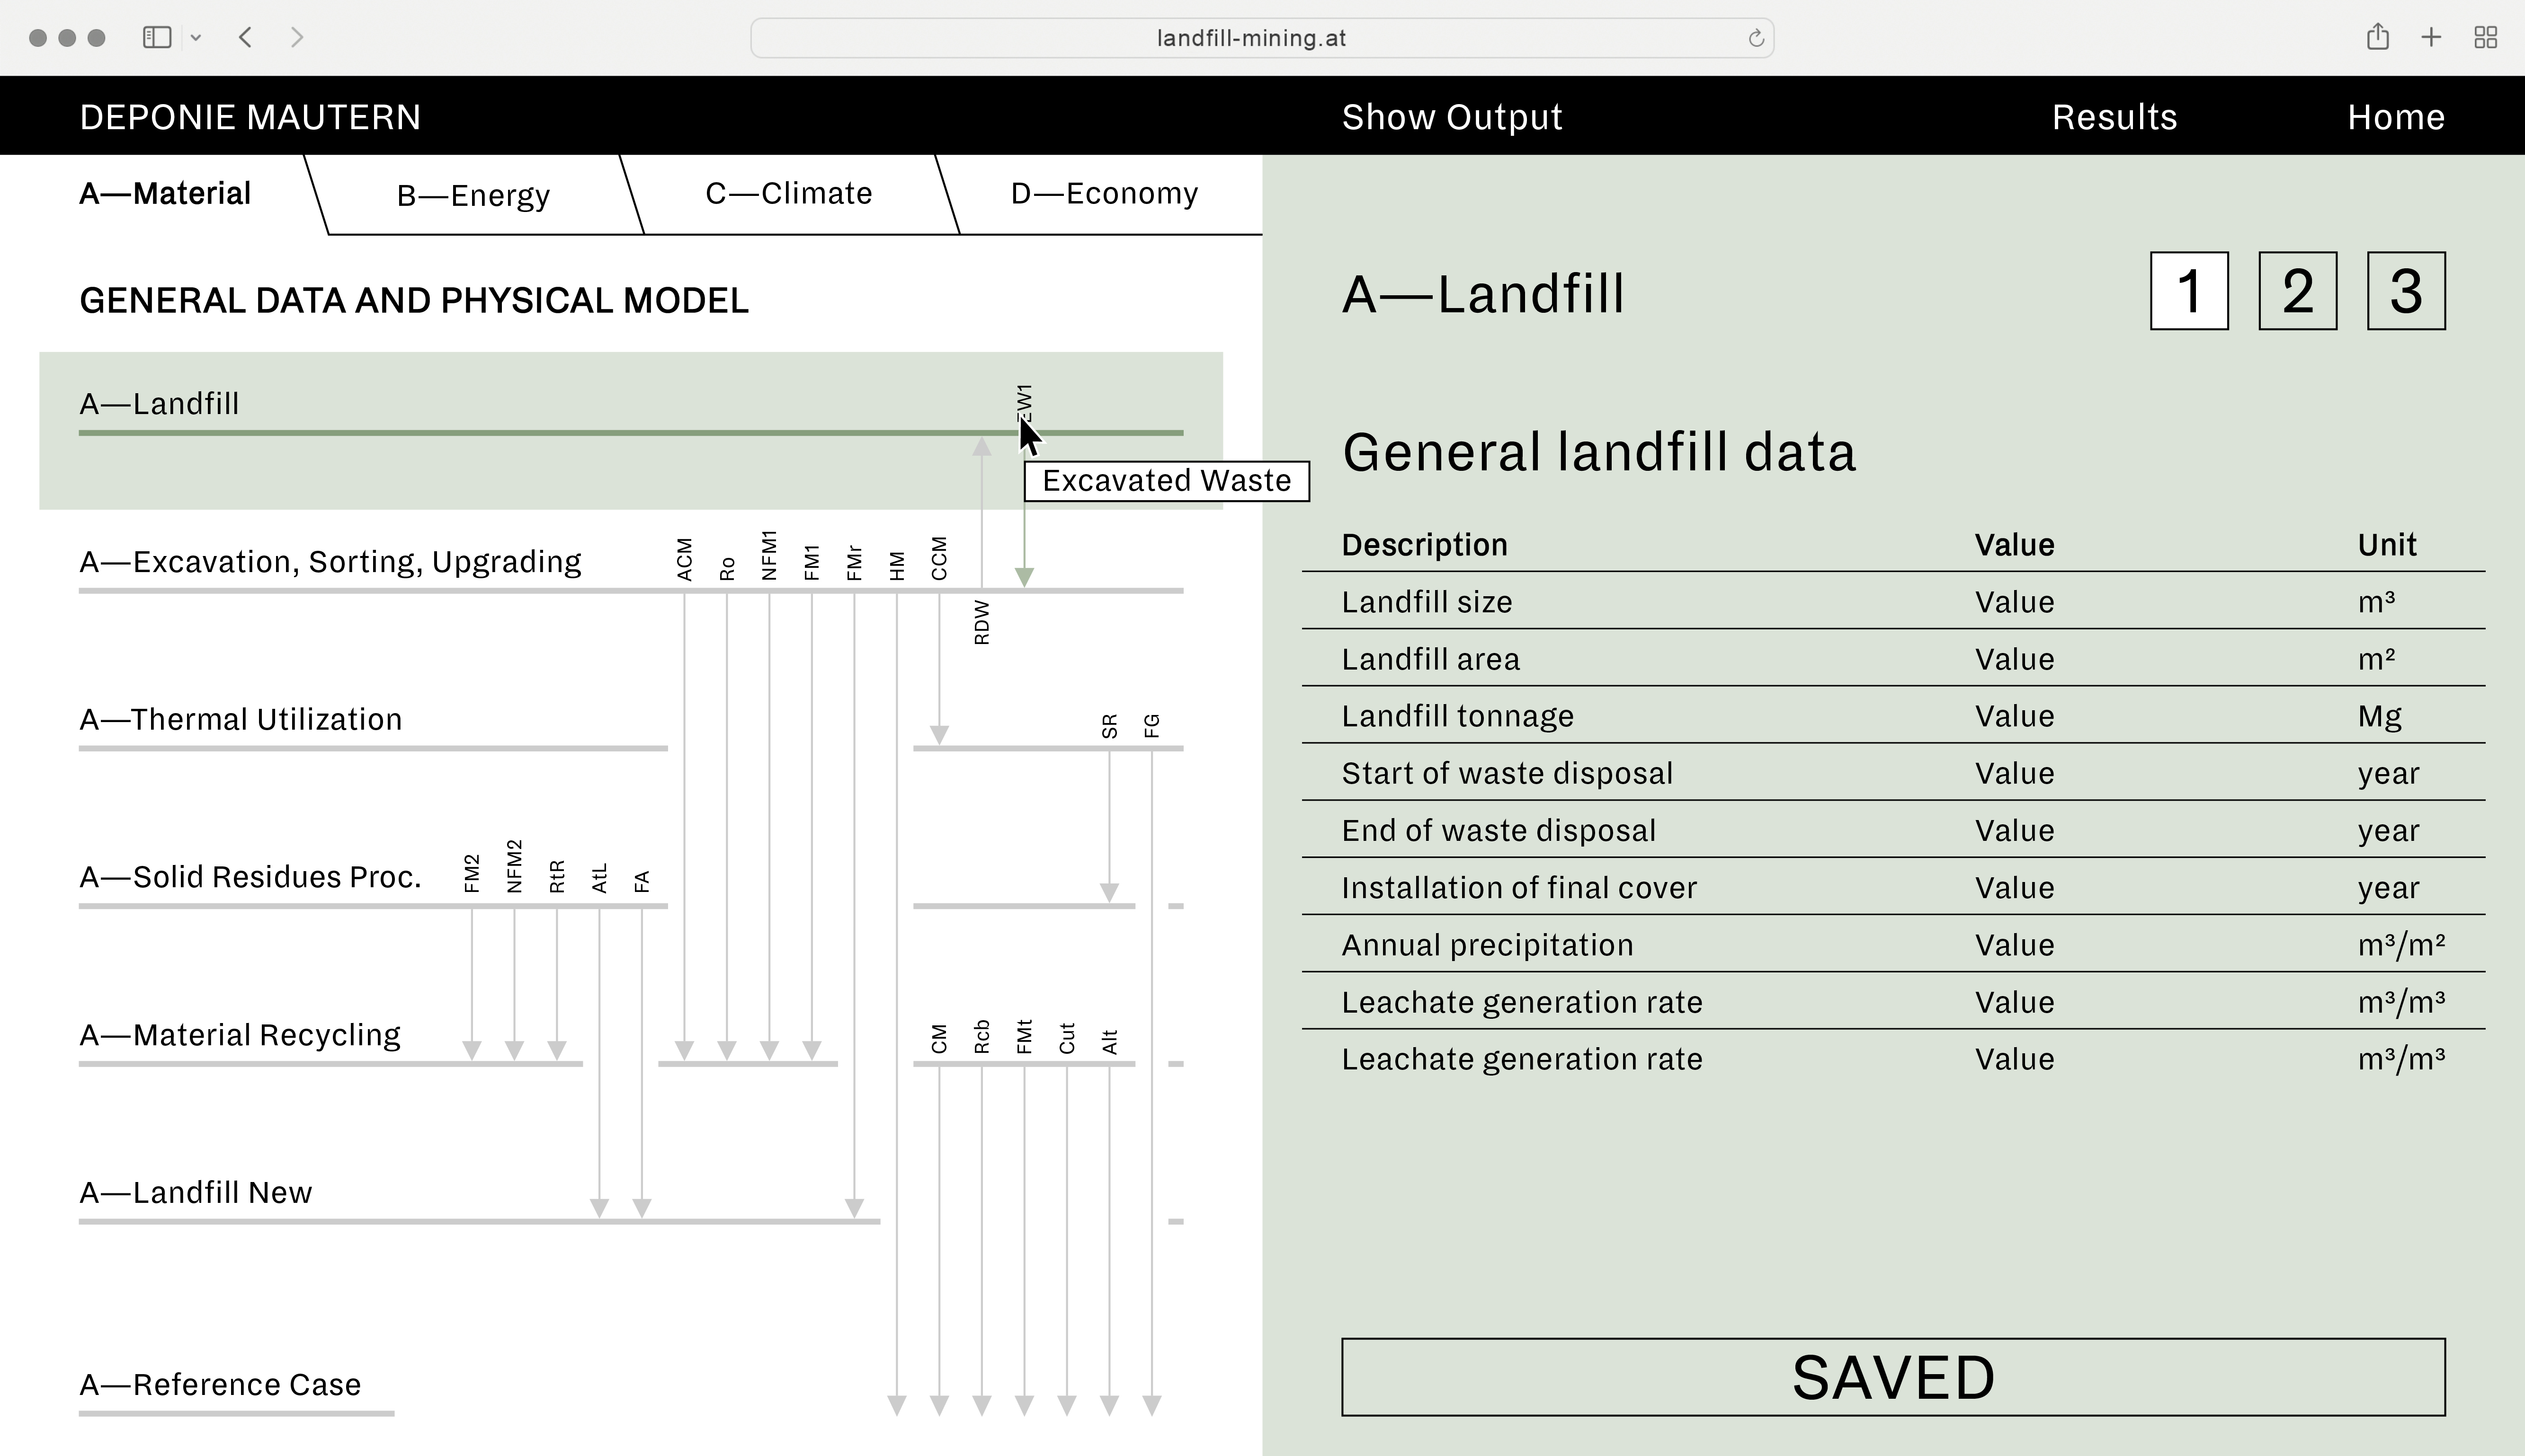
Task: Select page 3 of A—Landfill
Action: [x=2406, y=291]
